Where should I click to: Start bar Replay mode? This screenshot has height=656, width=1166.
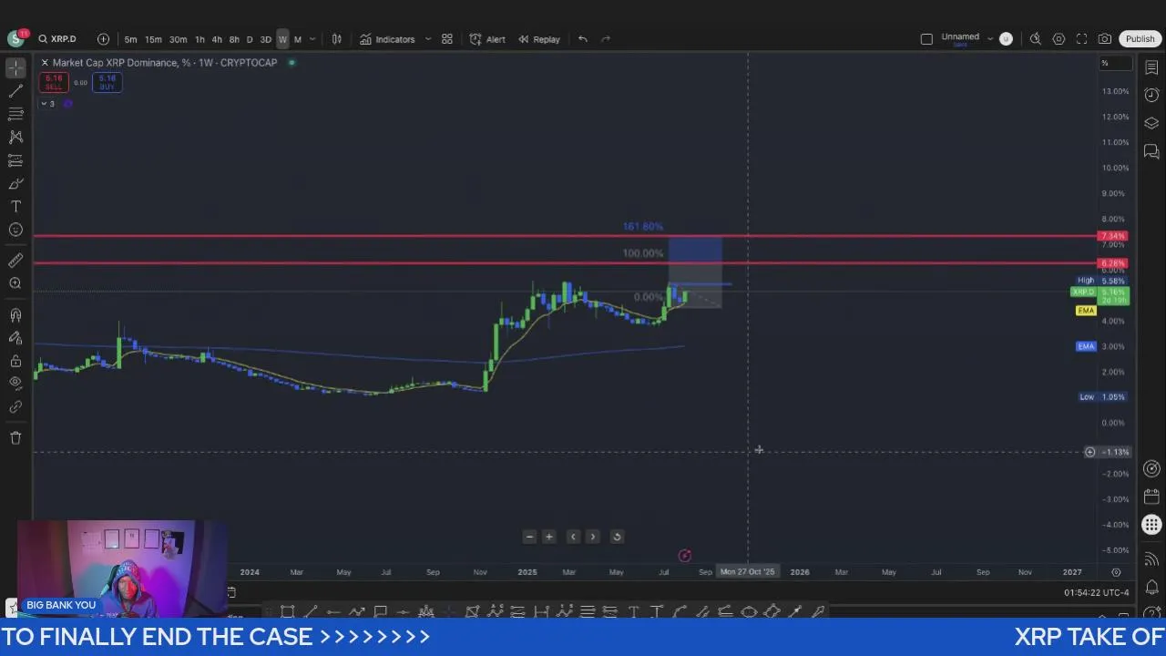(x=539, y=39)
